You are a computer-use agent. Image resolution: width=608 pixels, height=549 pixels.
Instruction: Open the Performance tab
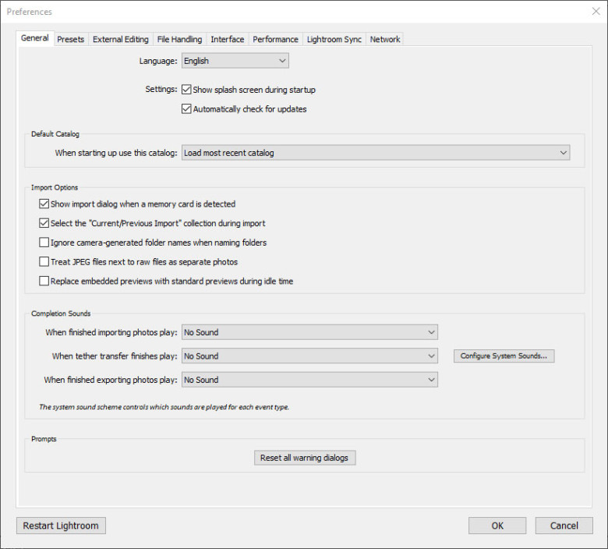pos(276,39)
